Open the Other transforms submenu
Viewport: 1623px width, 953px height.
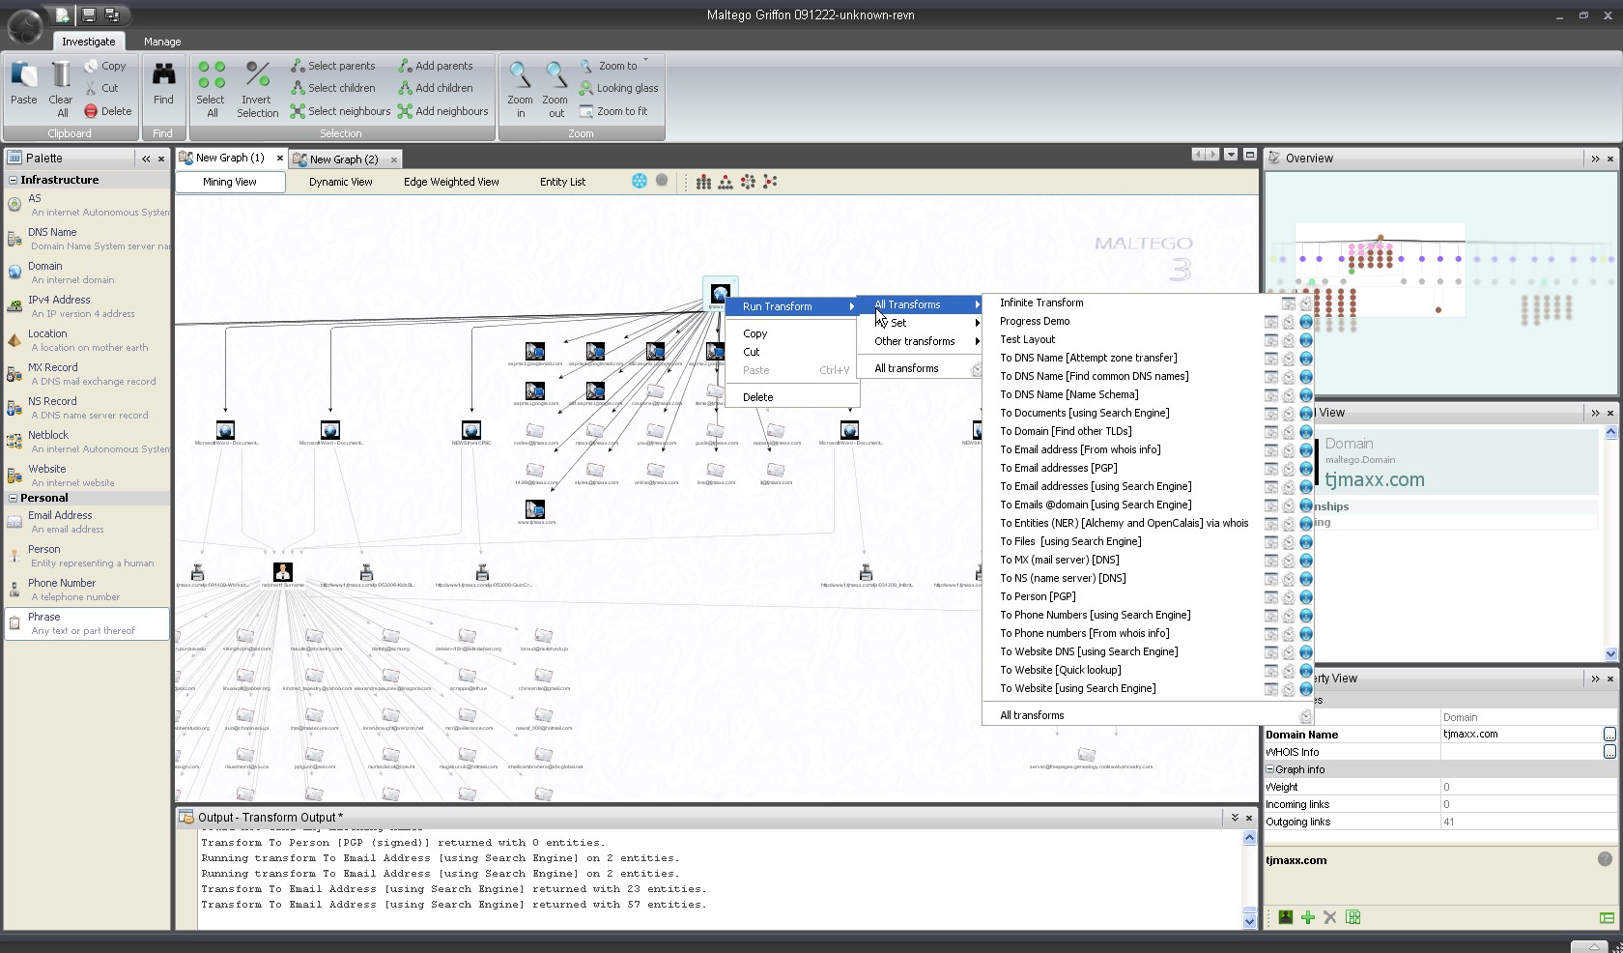(x=915, y=341)
